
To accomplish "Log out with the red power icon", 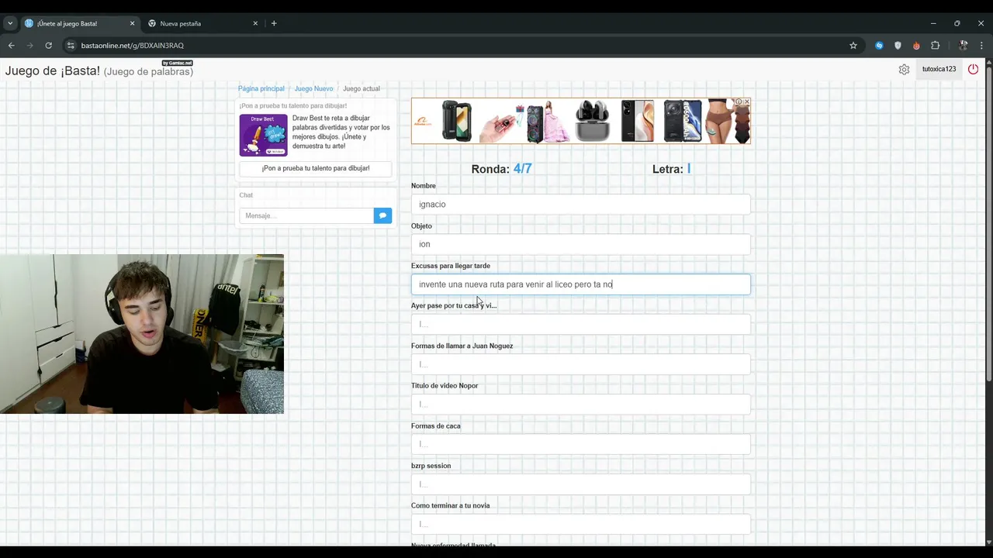I will click(x=973, y=69).
